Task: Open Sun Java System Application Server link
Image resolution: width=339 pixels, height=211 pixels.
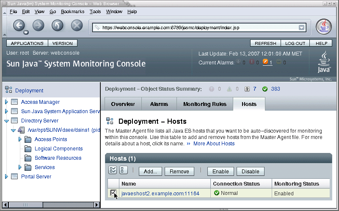Action: (x=61, y=111)
